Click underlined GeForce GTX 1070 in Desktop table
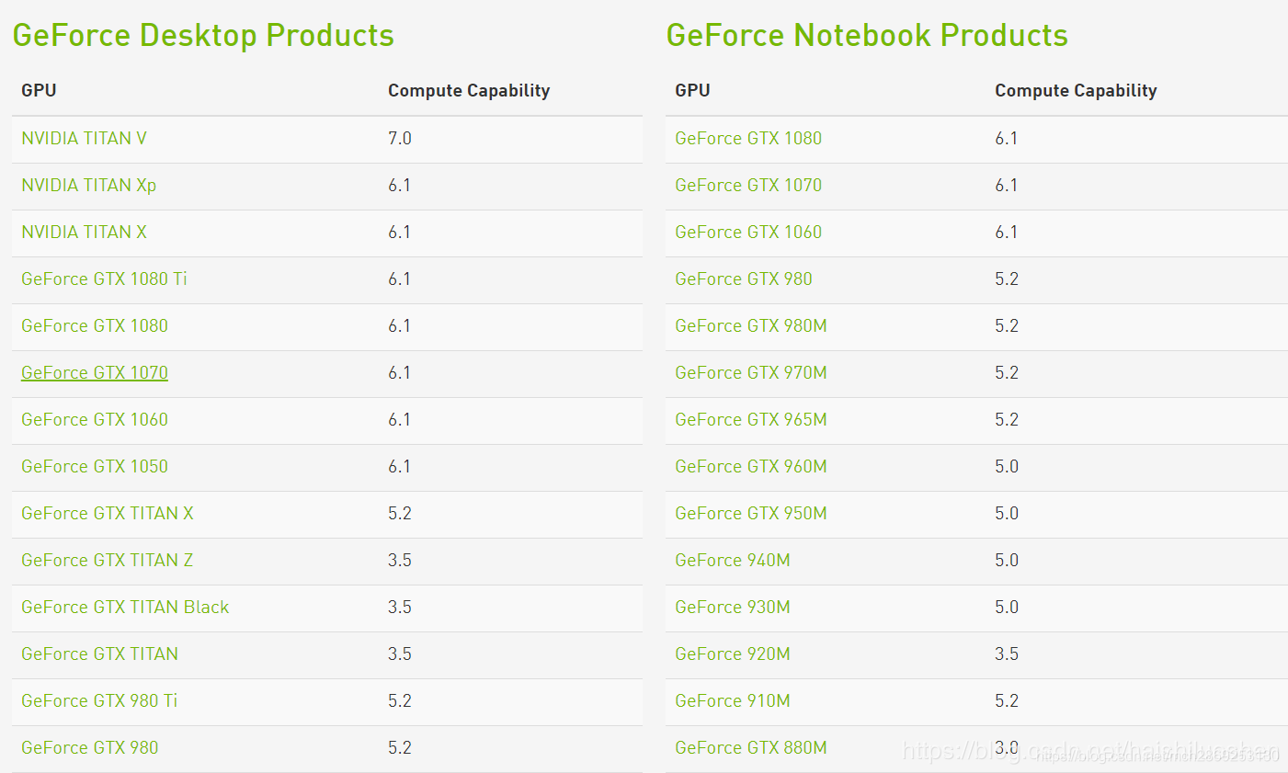Image resolution: width=1288 pixels, height=773 pixels. tap(95, 373)
